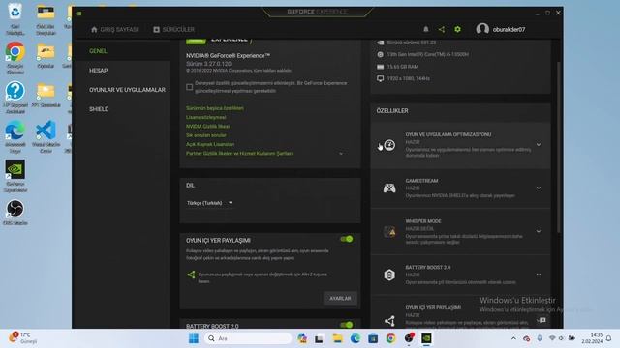This screenshot has height=348, width=620.
Task: Open the Recycle Bin on desktop
Action: [15, 18]
